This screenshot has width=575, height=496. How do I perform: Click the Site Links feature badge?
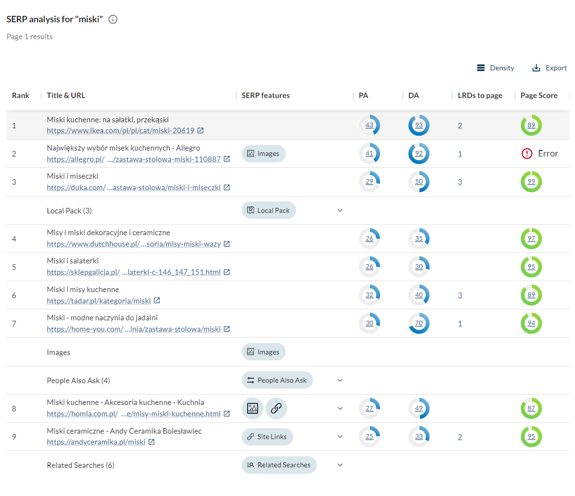click(x=267, y=437)
